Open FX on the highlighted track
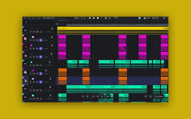The image size is (191, 119). click(x=37, y=82)
